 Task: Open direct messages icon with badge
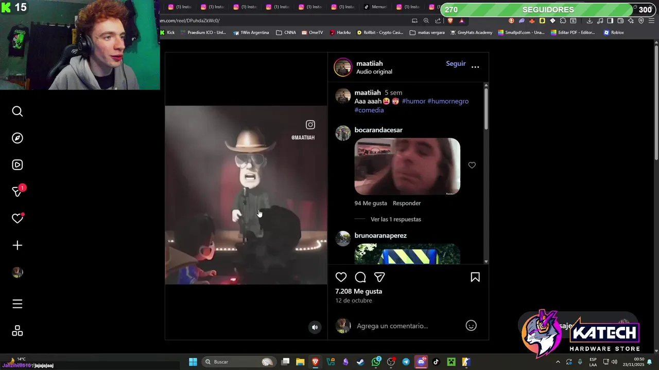click(x=18, y=191)
